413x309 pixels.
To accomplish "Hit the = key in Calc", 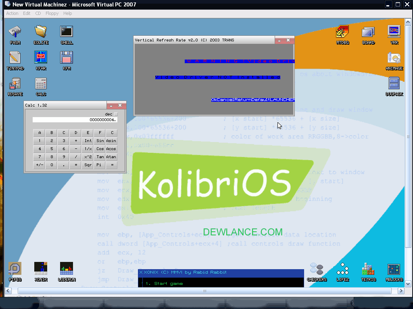I will pos(112,165).
